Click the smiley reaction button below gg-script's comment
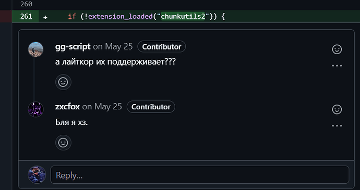This screenshot has height=190, width=360. click(63, 82)
